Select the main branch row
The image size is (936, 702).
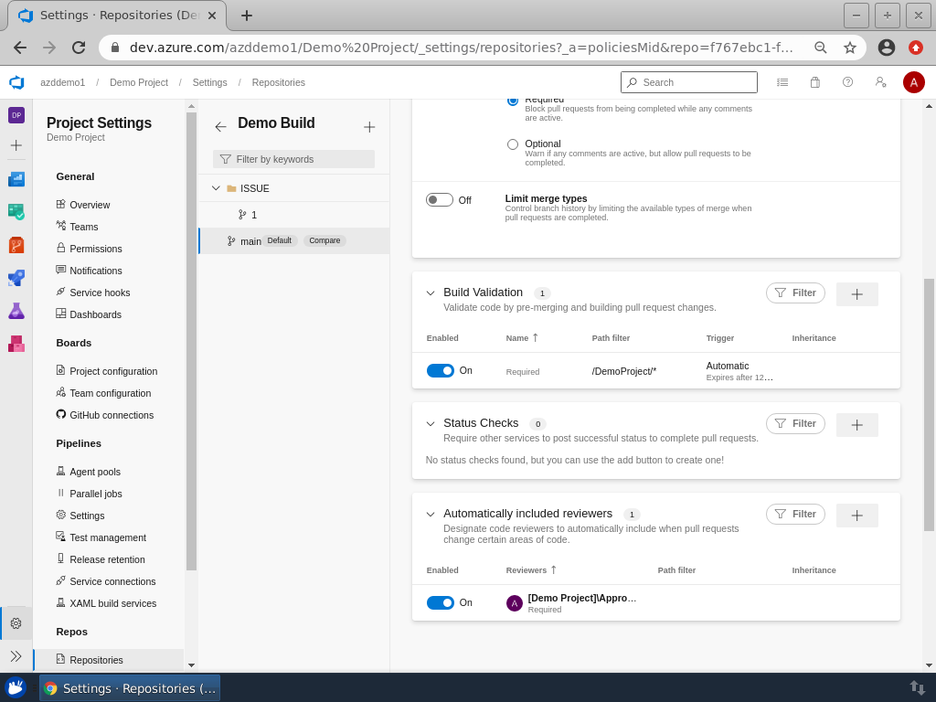click(293, 240)
